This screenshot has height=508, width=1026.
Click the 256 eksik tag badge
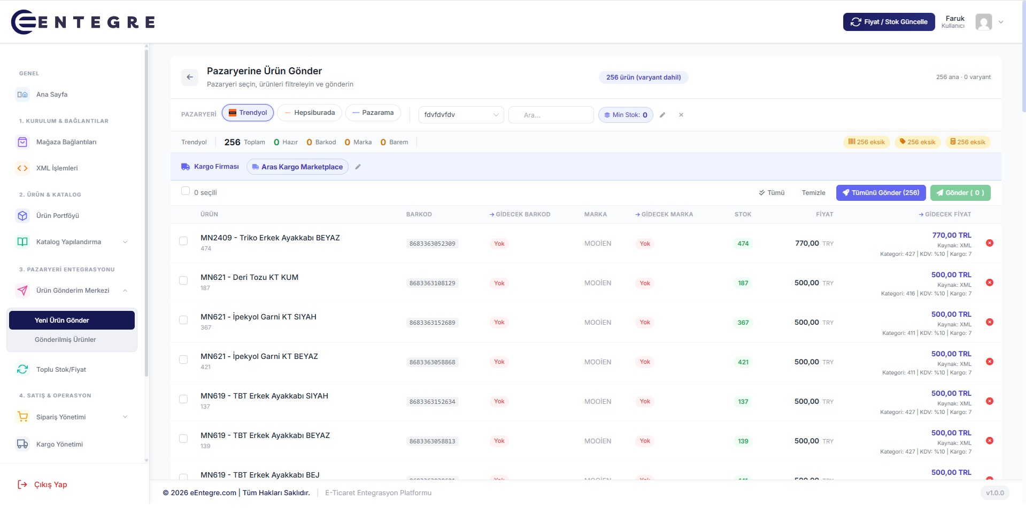point(917,142)
